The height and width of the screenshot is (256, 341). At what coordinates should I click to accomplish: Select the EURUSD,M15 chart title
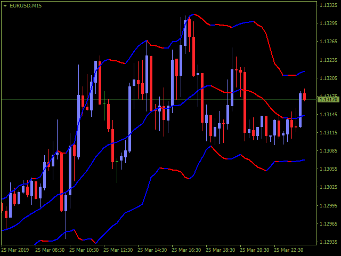pos(26,6)
